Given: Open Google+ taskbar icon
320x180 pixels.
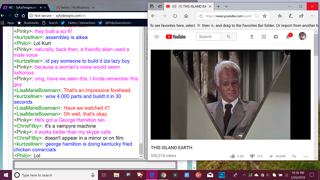Looking at the screenshot, I should coord(198,175).
